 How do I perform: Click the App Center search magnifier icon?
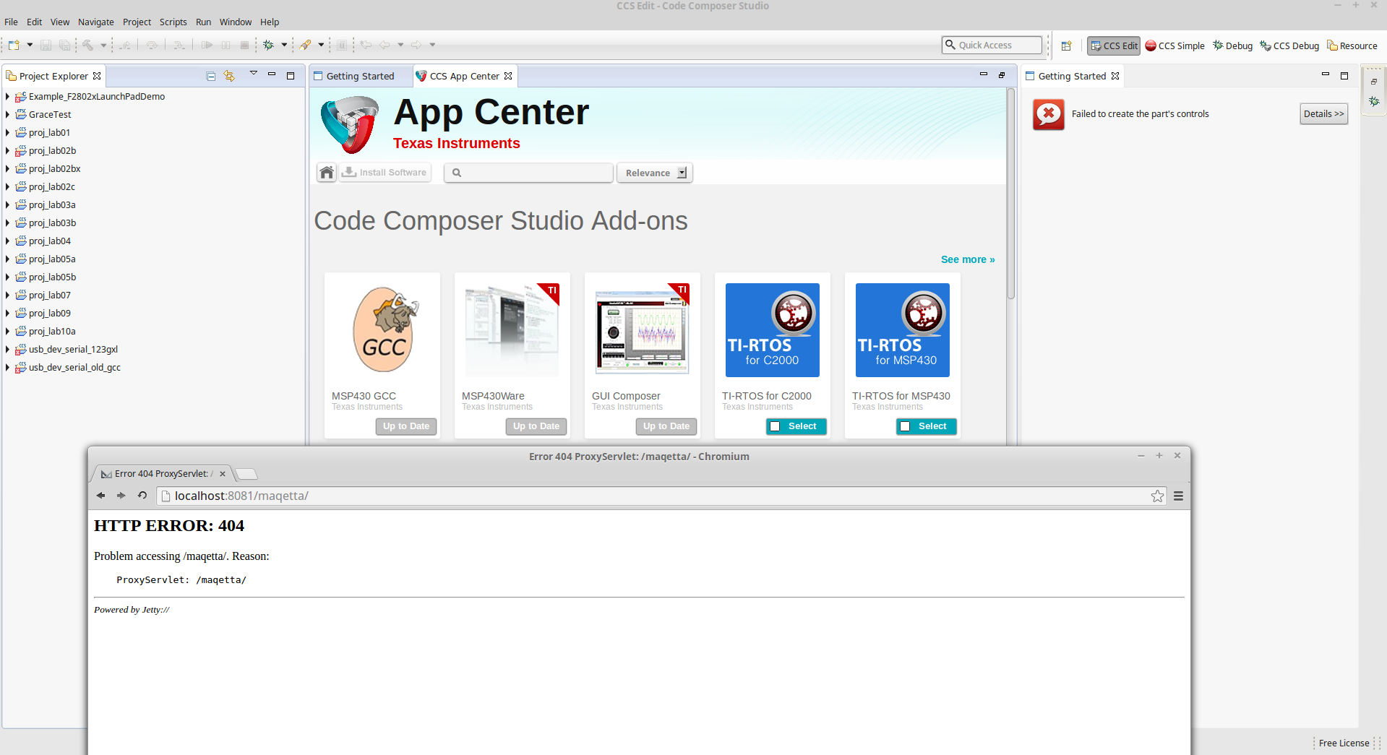pos(457,173)
